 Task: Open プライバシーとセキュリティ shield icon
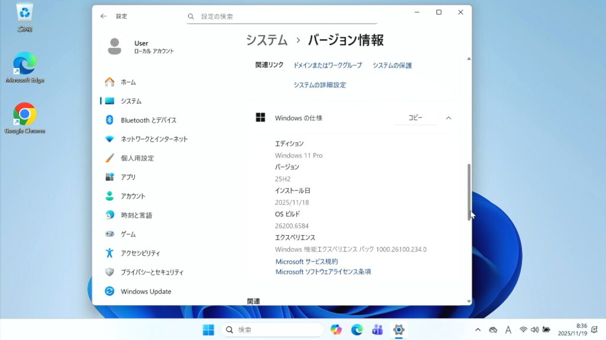(x=109, y=272)
